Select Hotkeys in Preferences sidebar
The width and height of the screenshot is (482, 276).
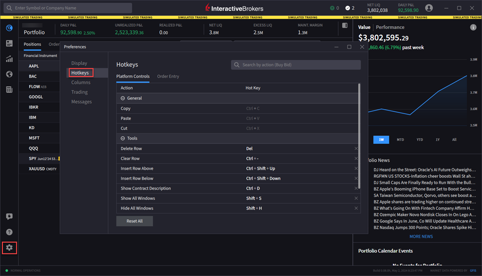pyautogui.click(x=80, y=73)
